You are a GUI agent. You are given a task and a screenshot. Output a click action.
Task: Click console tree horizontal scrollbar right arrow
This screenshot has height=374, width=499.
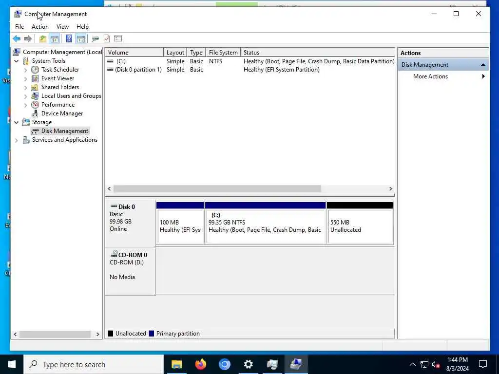point(97,334)
